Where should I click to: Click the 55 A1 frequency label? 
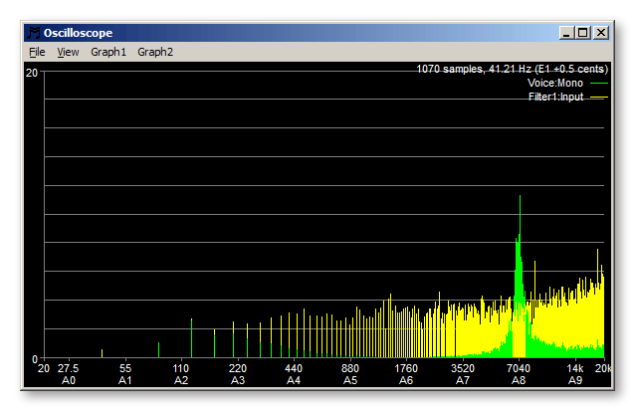coord(125,374)
